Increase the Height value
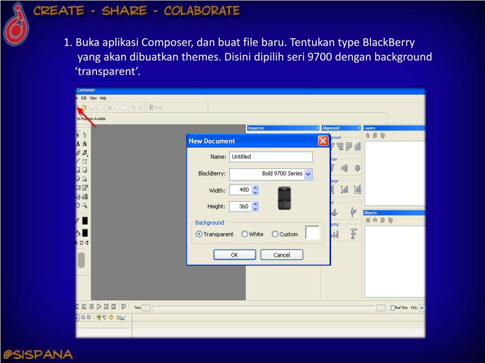Viewport: 485px width, 363px height. tap(255, 203)
